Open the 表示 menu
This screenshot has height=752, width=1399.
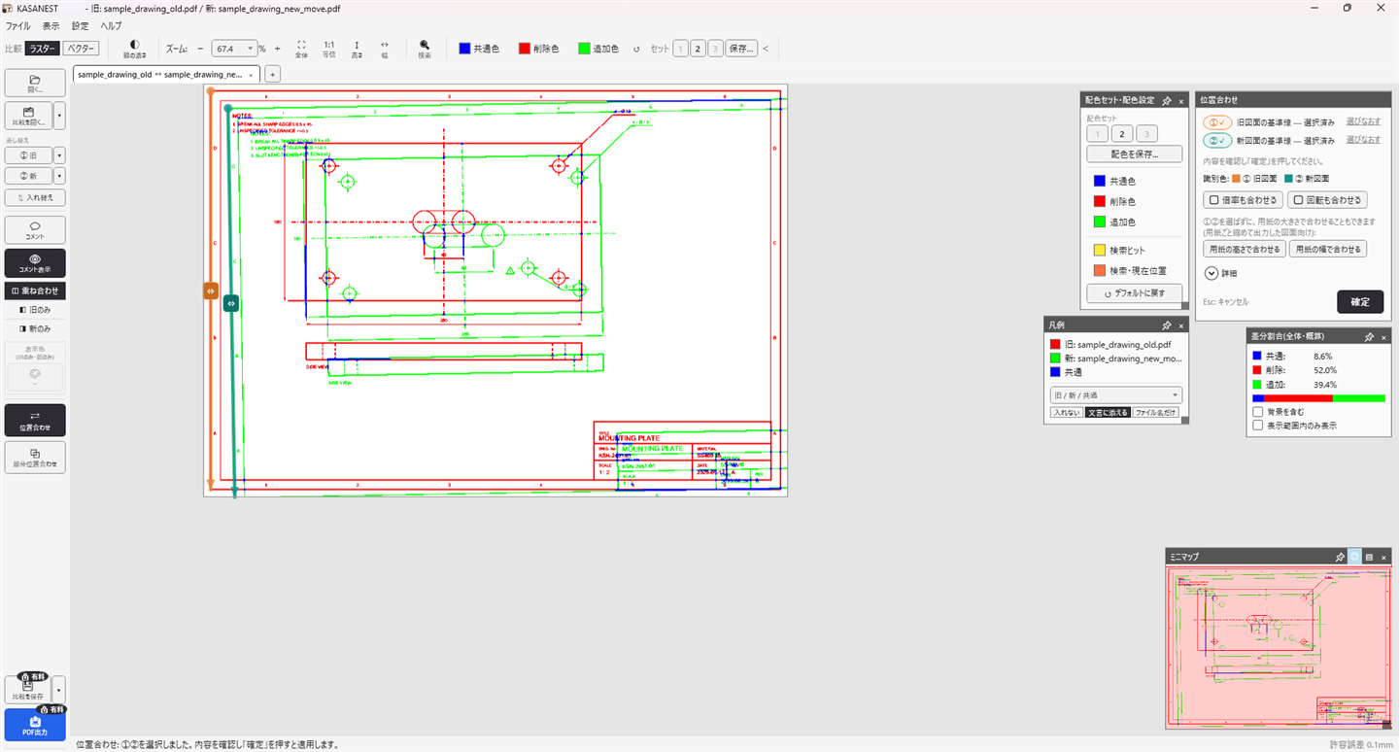[x=51, y=26]
